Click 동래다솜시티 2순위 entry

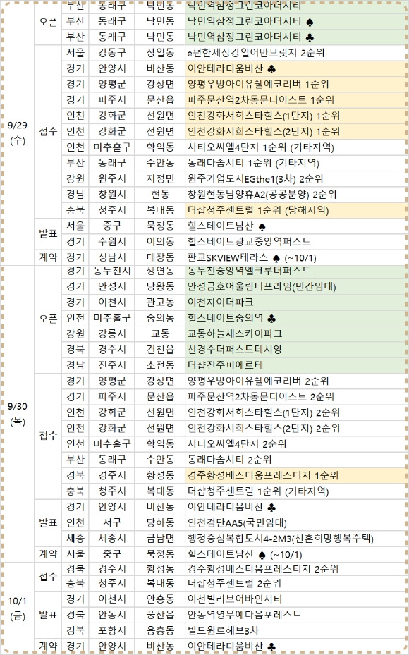[x=229, y=460]
